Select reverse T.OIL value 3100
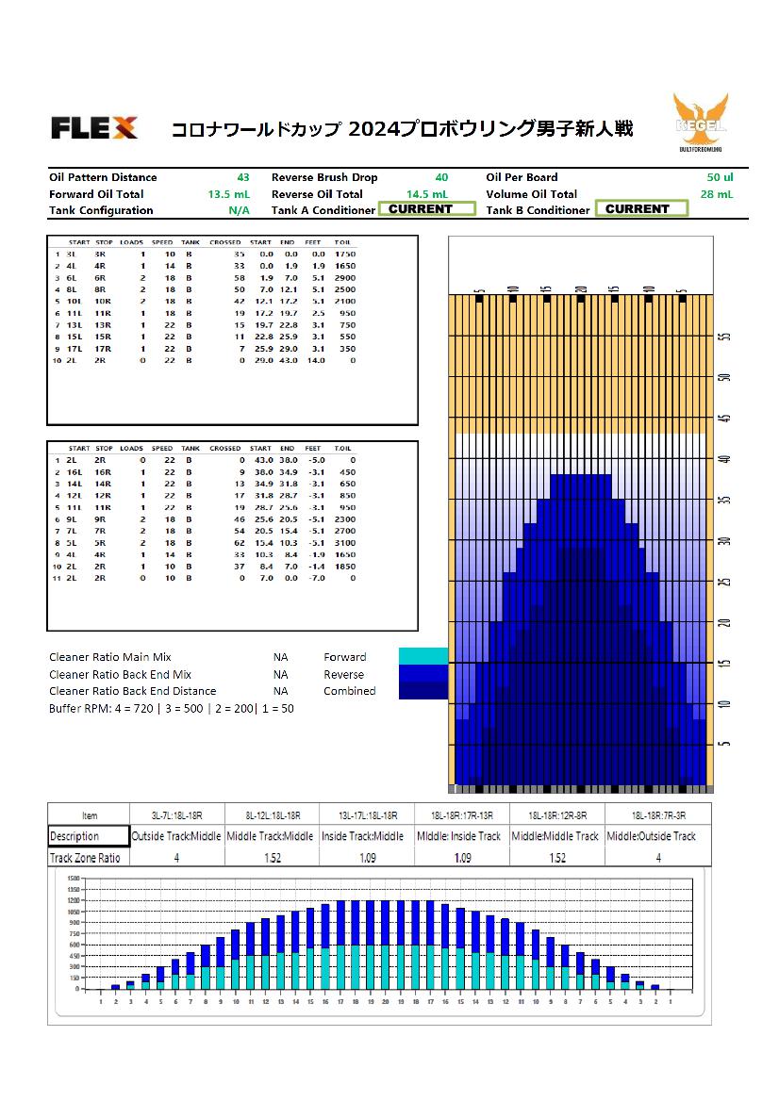This screenshot has width=779, height=1102. [x=344, y=543]
